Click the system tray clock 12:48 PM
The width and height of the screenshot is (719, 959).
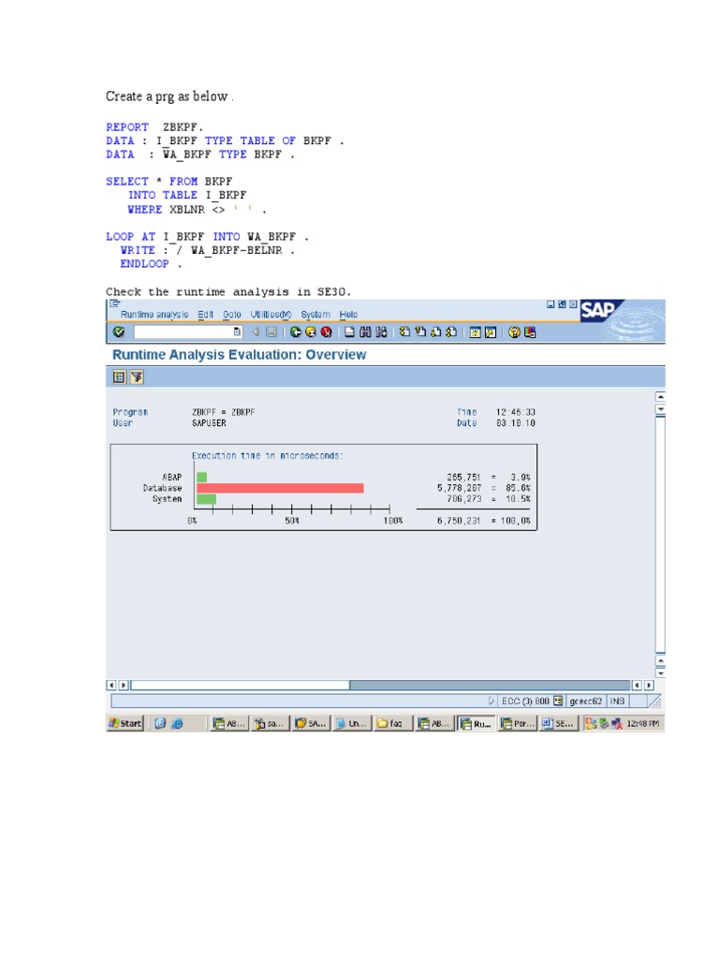click(x=642, y=724)
